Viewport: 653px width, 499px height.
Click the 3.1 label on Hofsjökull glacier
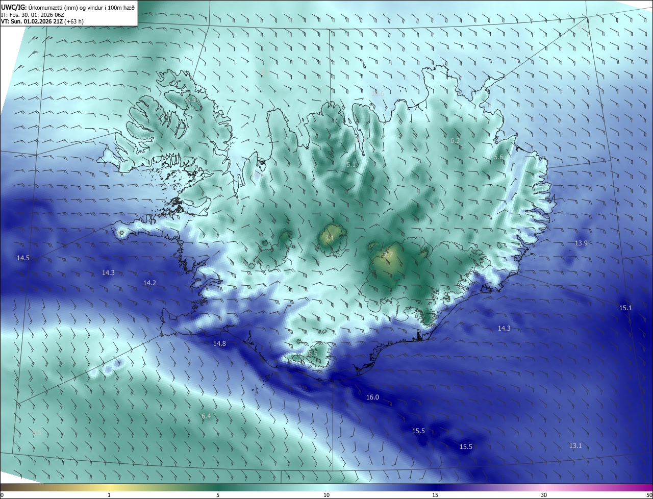(330, 238)
